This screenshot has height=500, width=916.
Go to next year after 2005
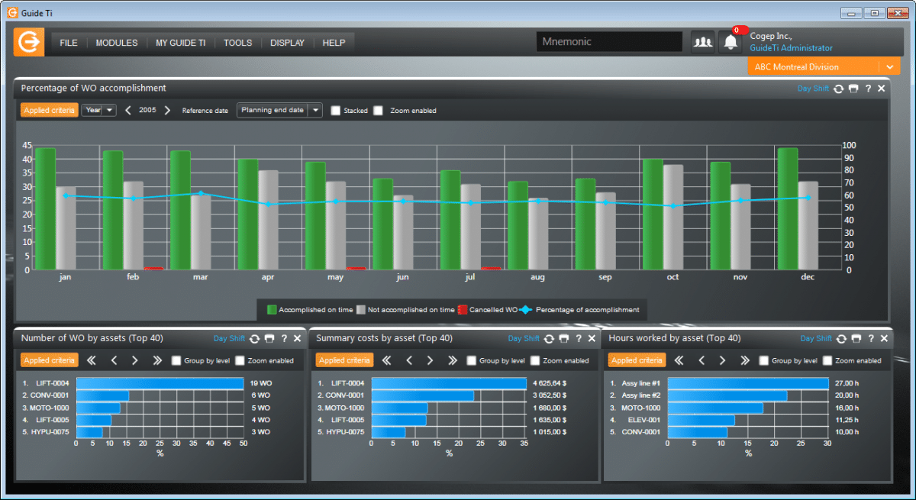[167, 111]
